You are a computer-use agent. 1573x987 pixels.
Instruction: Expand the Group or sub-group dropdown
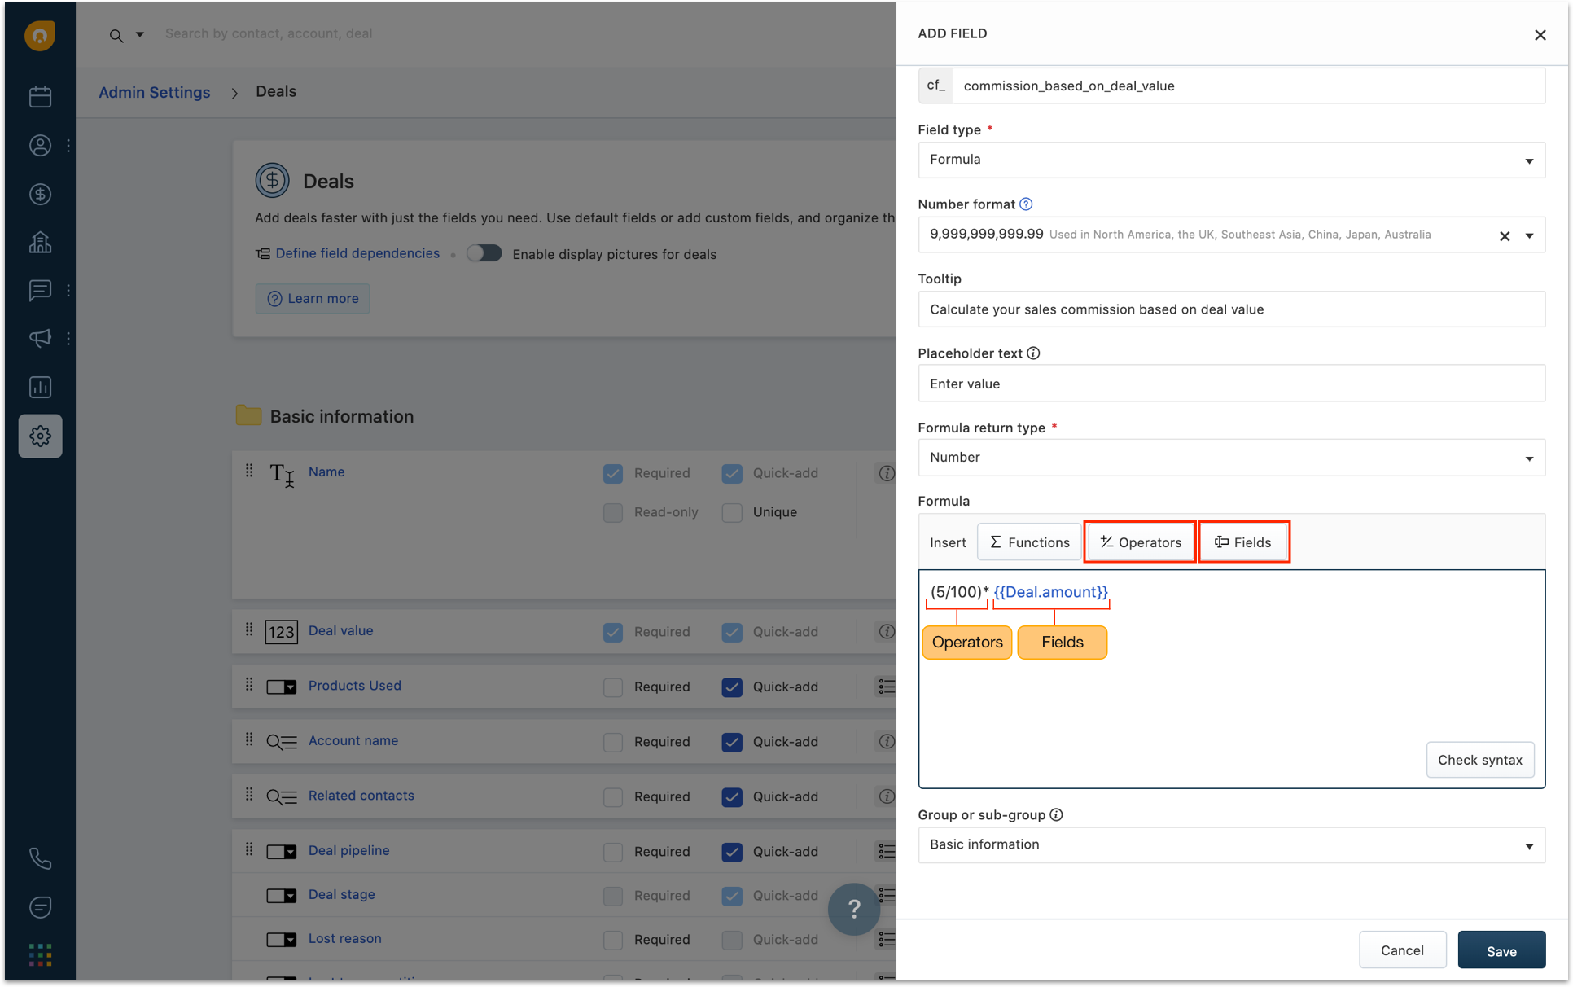1230,844
